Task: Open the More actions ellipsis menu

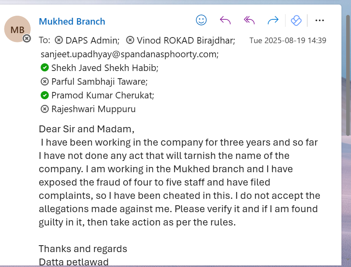Action: coord(320,20)
